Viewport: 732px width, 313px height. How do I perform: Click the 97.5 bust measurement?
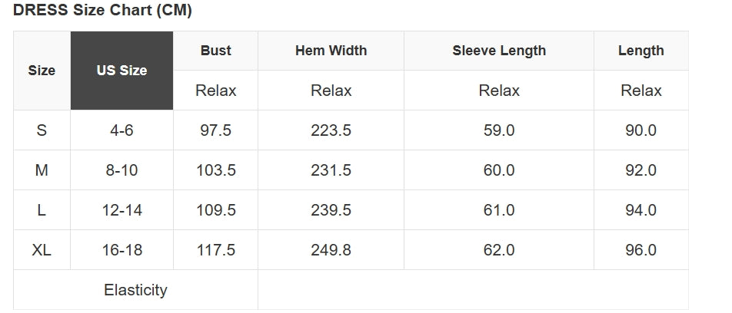click(x=215, y=130)
